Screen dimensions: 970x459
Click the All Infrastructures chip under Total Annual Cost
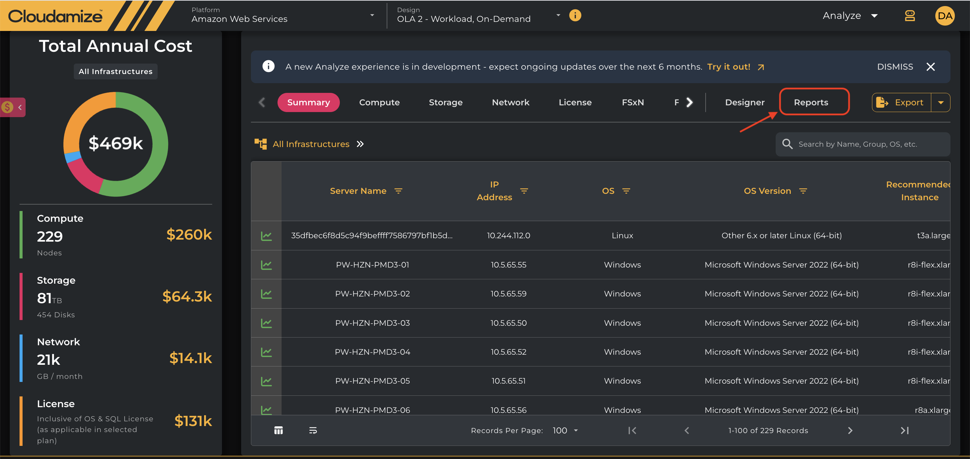click(116, 71)
